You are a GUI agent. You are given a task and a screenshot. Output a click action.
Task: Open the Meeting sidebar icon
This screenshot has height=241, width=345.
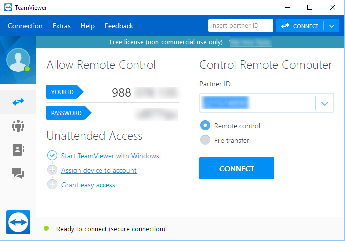click(x=18, y=126)
